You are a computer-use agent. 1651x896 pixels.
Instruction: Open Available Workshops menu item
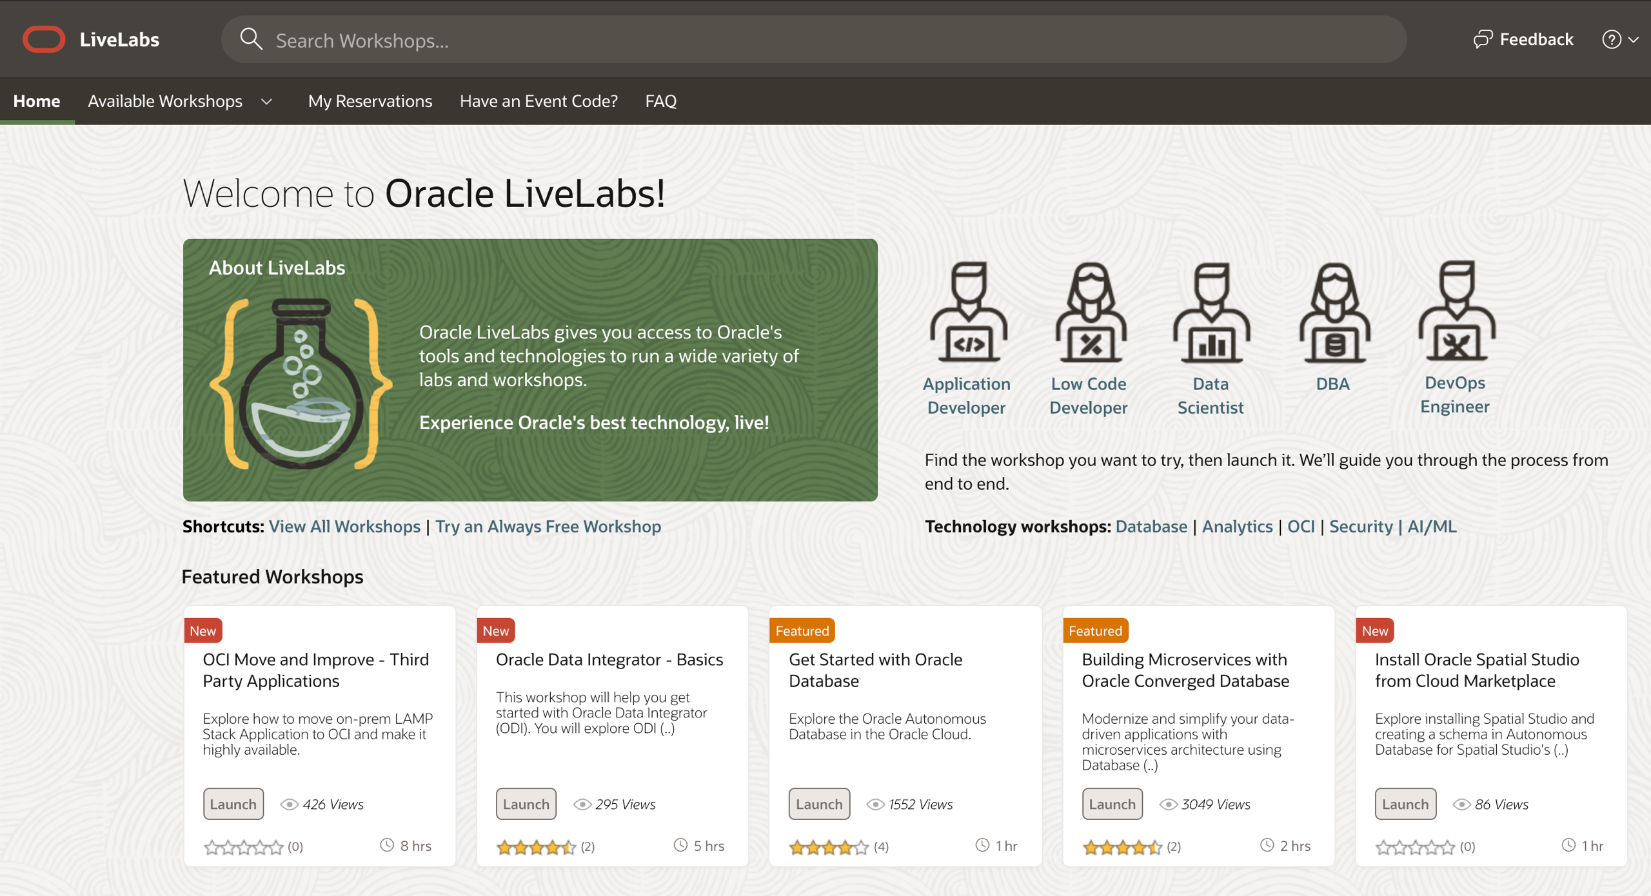pyautogui.click(x=165, y=101)
